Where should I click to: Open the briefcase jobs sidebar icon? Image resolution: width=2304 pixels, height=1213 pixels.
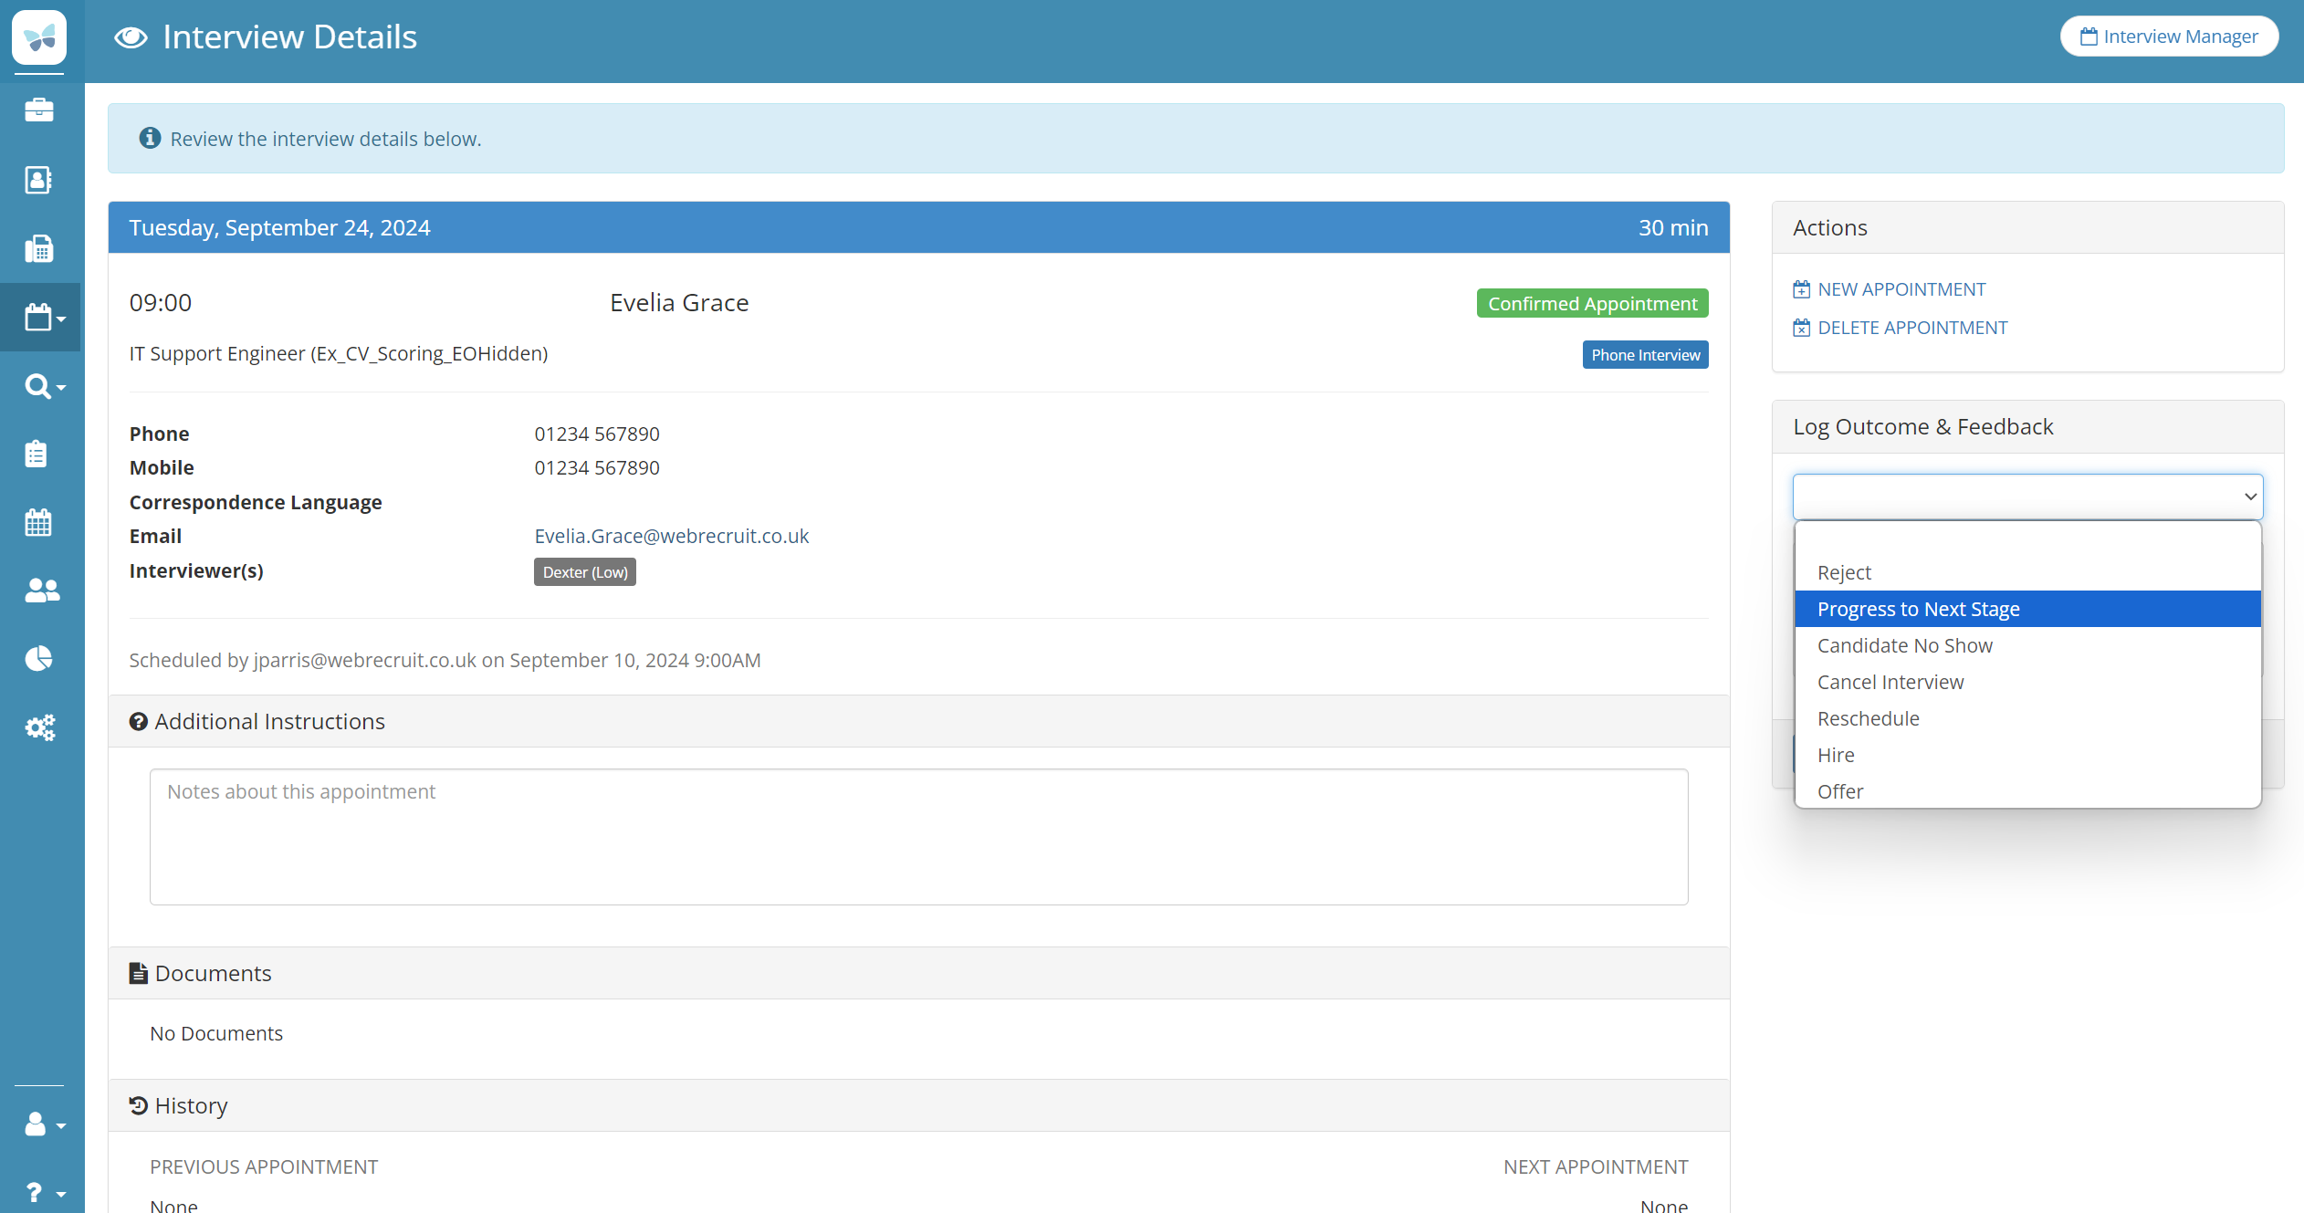(39, 110)
